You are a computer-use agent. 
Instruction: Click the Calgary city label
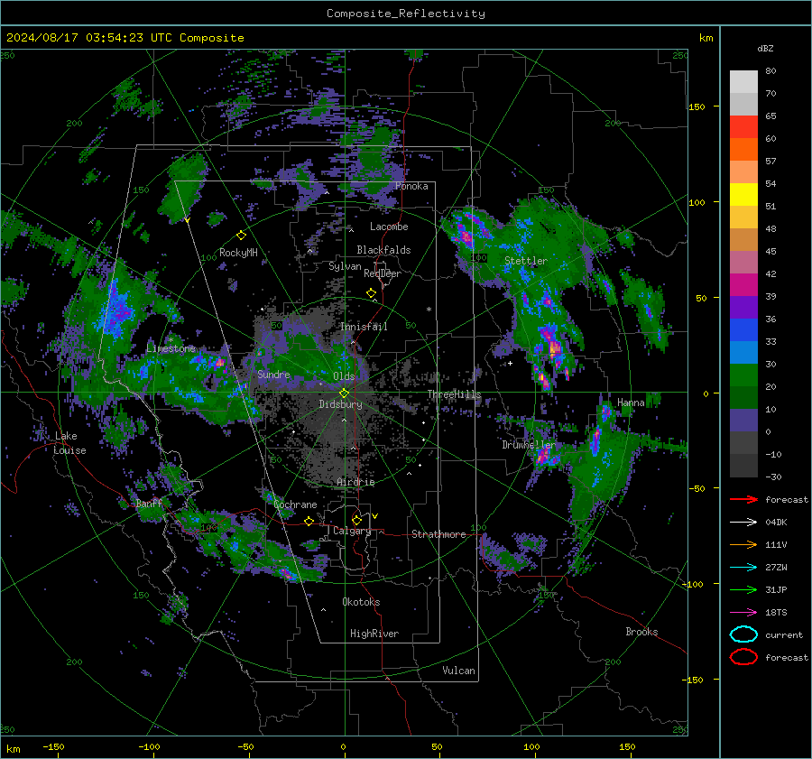[352, 531]
